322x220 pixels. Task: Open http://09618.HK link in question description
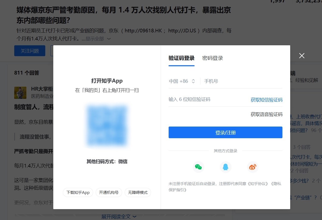(x=143, y=31)
